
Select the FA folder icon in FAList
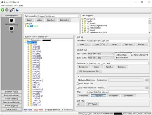pos(28,26)
